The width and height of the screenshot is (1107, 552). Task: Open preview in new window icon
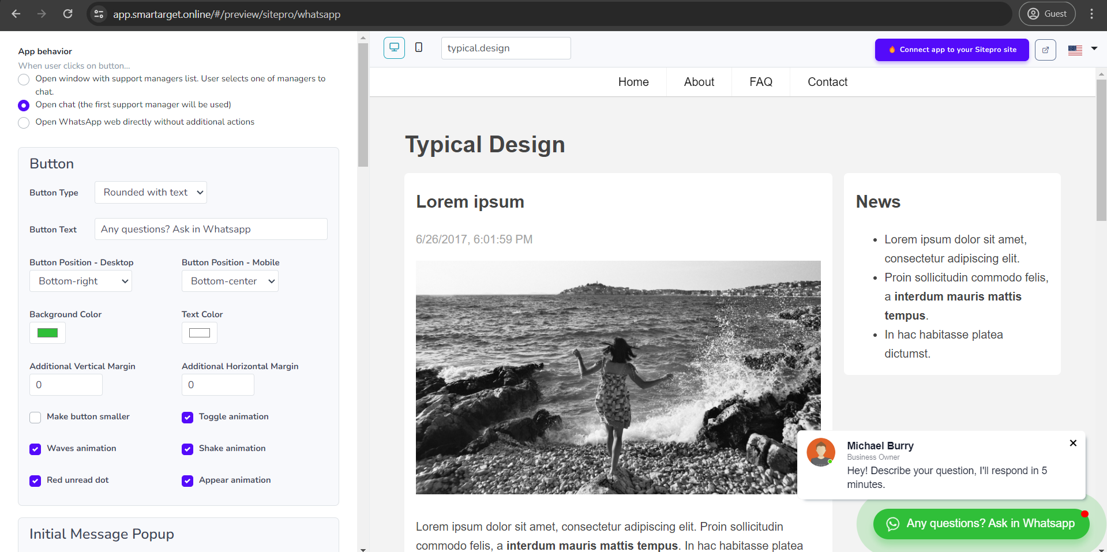pos(1045,50)
